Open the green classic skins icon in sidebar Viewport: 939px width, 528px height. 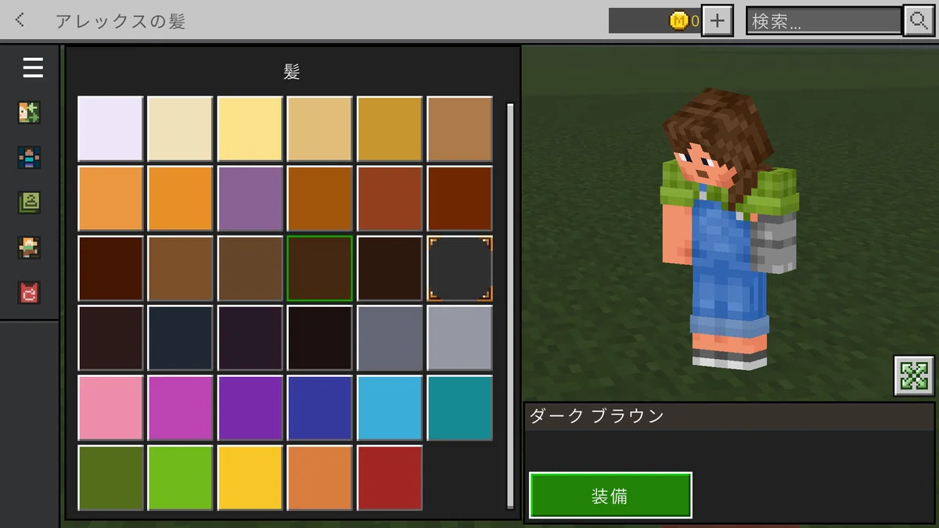(30, 203)
